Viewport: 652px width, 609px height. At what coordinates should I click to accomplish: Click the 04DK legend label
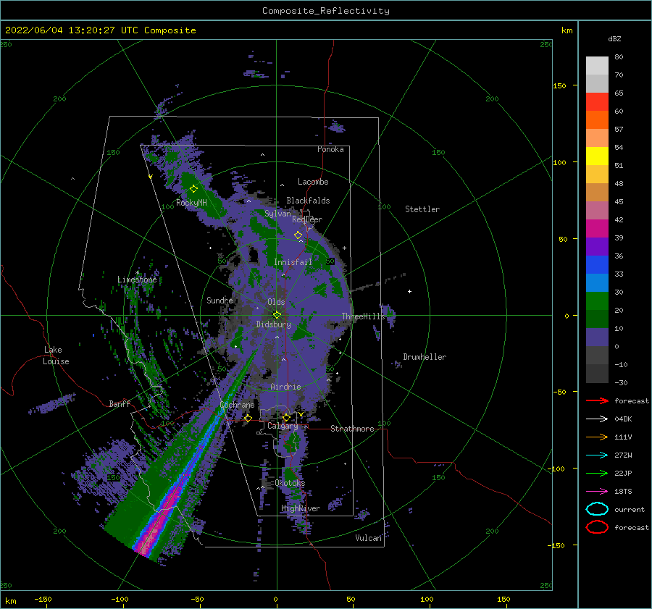[x=623, y=419]
